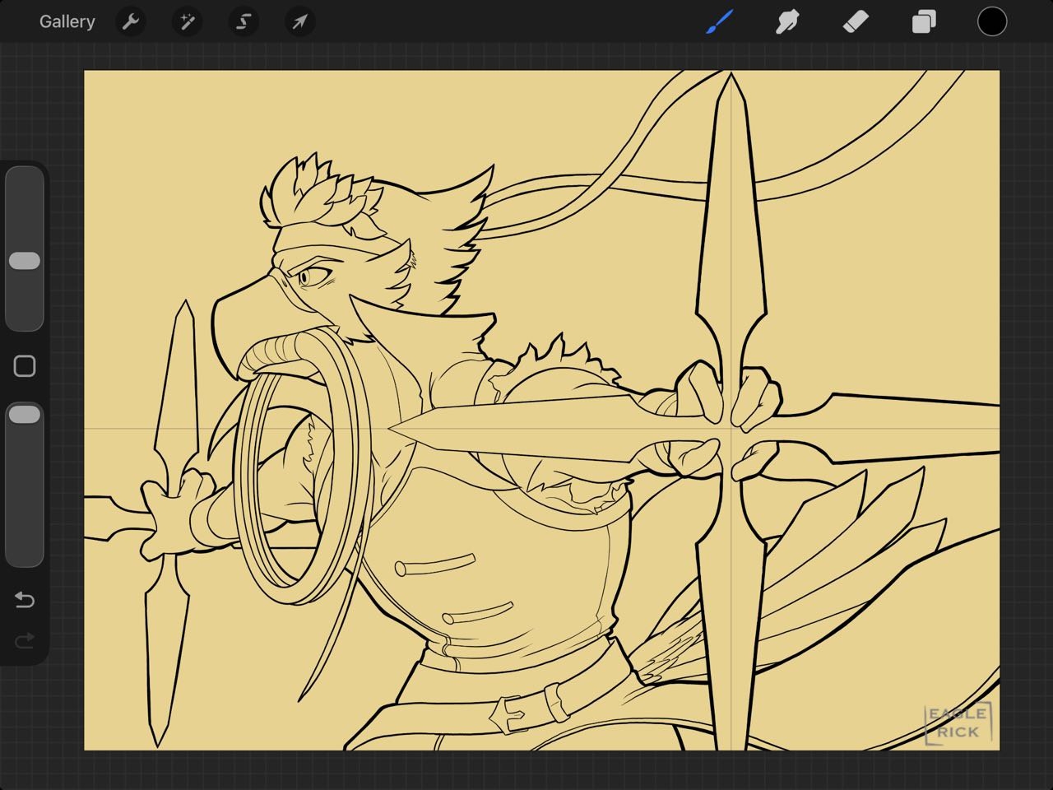Click the brush size slider handle

click(25, 261)
